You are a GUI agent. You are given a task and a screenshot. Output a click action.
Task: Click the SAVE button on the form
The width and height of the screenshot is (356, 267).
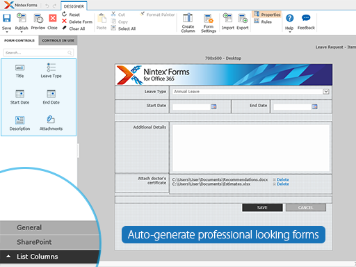point(262,208)
